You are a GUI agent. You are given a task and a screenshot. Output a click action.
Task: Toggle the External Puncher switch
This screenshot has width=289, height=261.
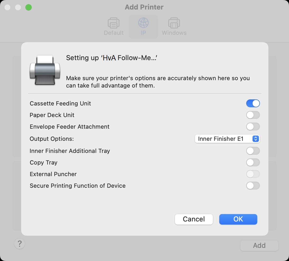point(253,174)
